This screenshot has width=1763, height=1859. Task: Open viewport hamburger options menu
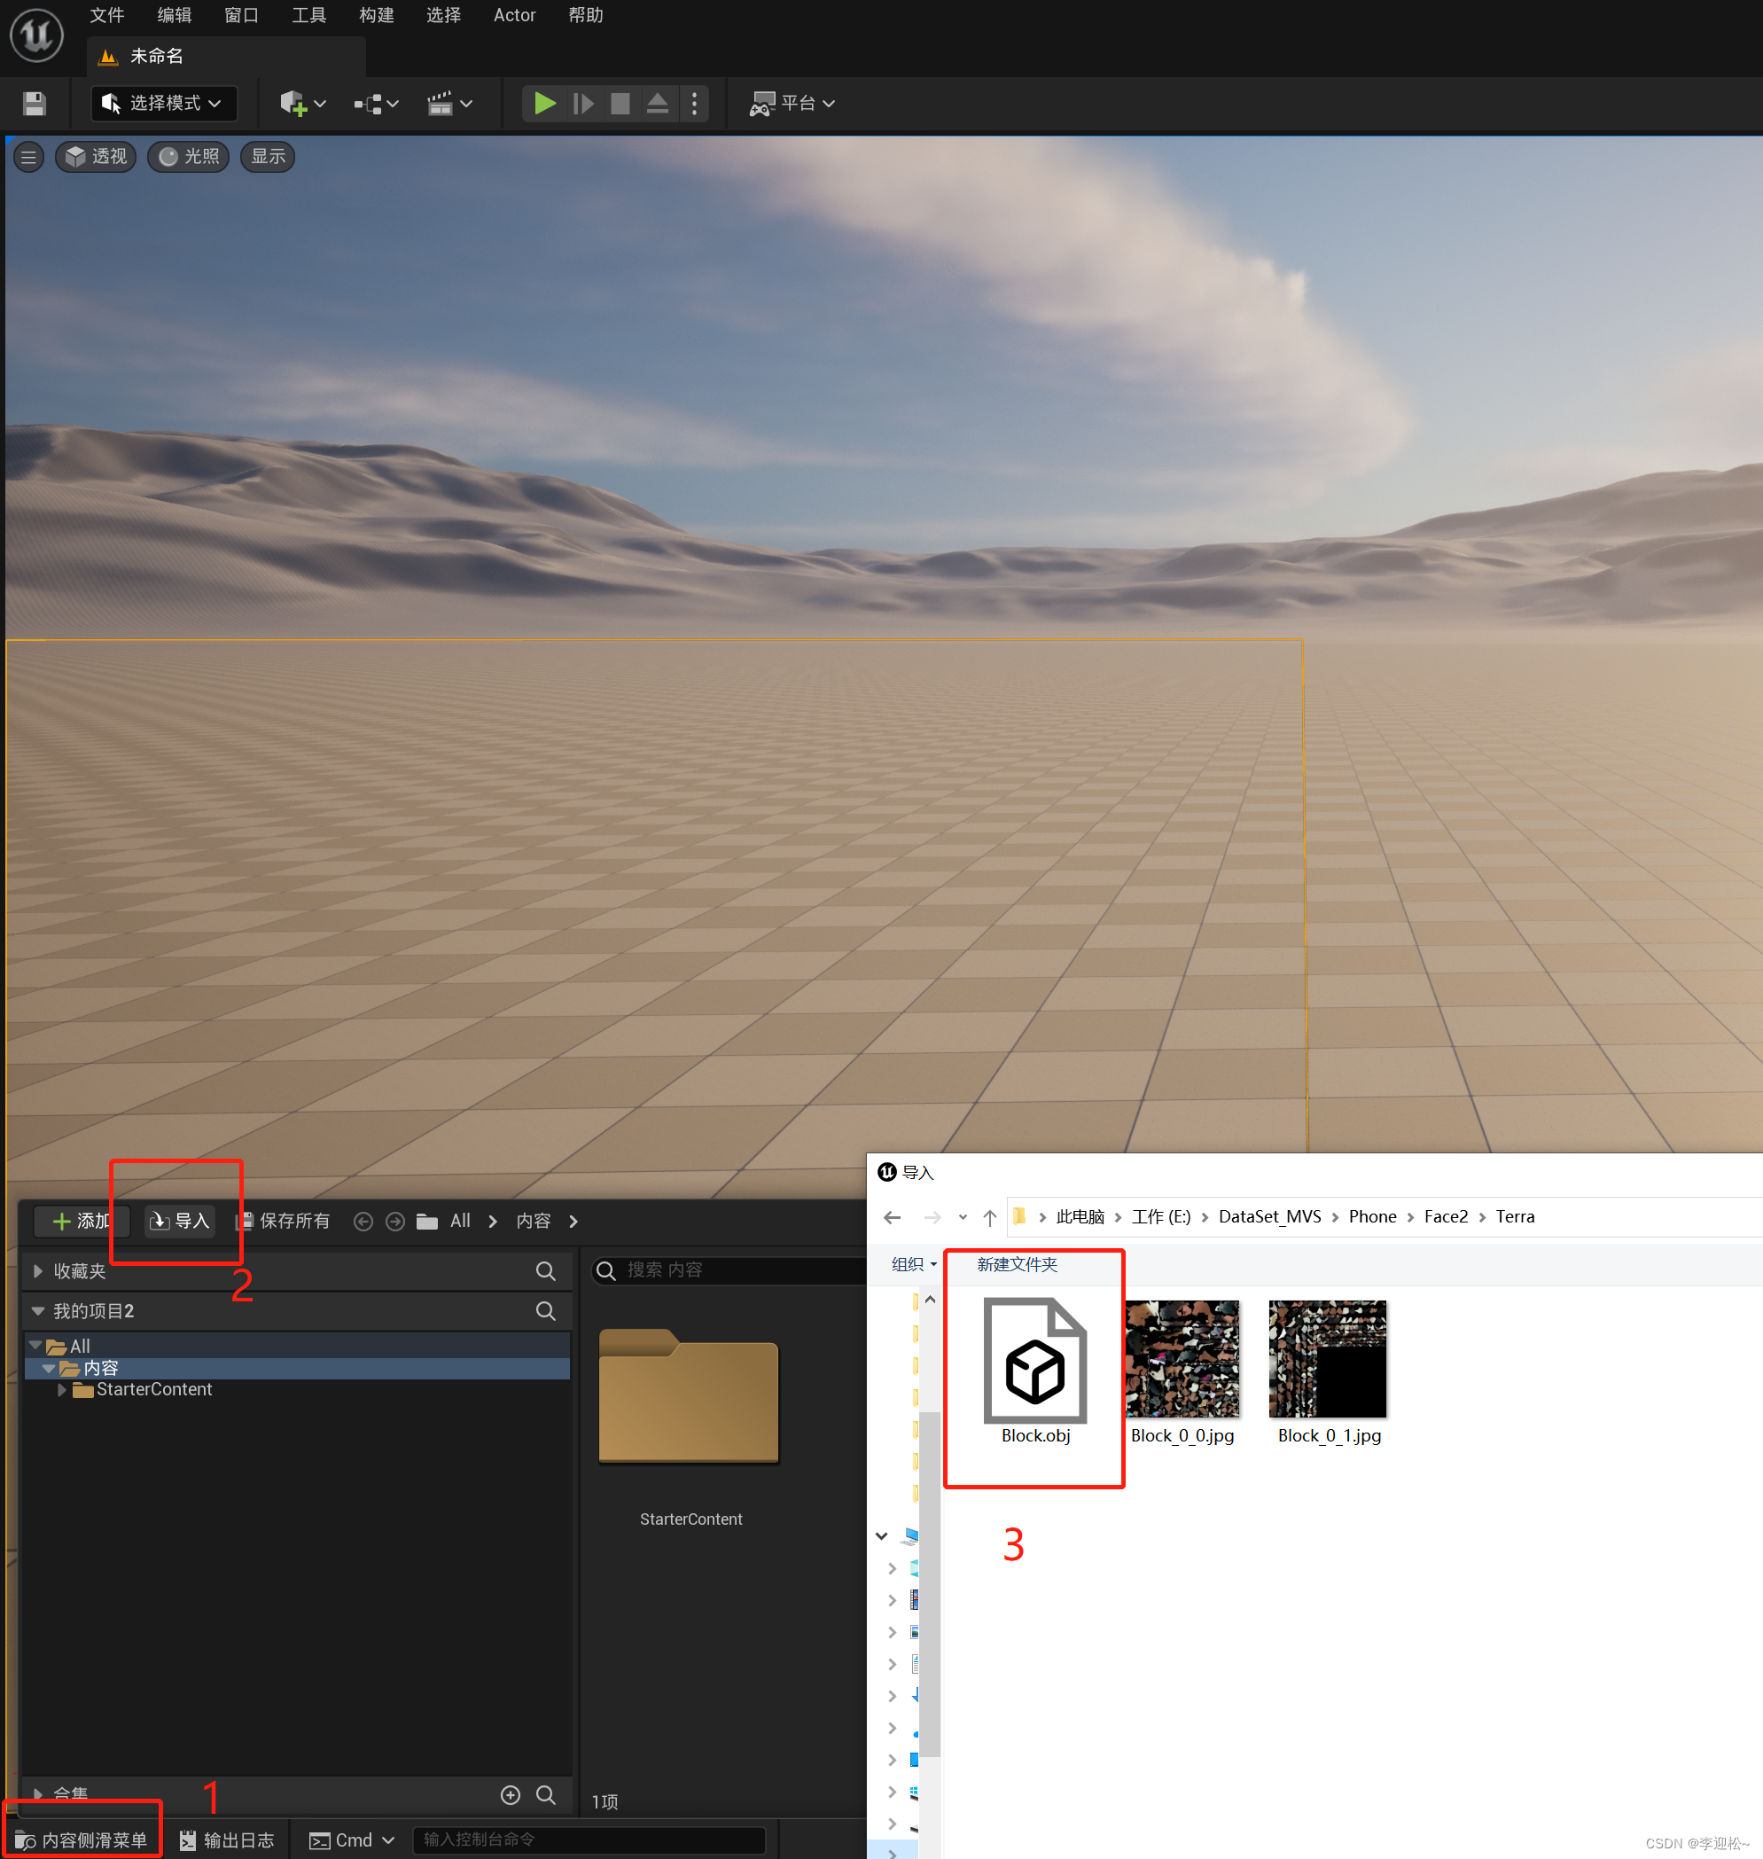tap(28, 157)
